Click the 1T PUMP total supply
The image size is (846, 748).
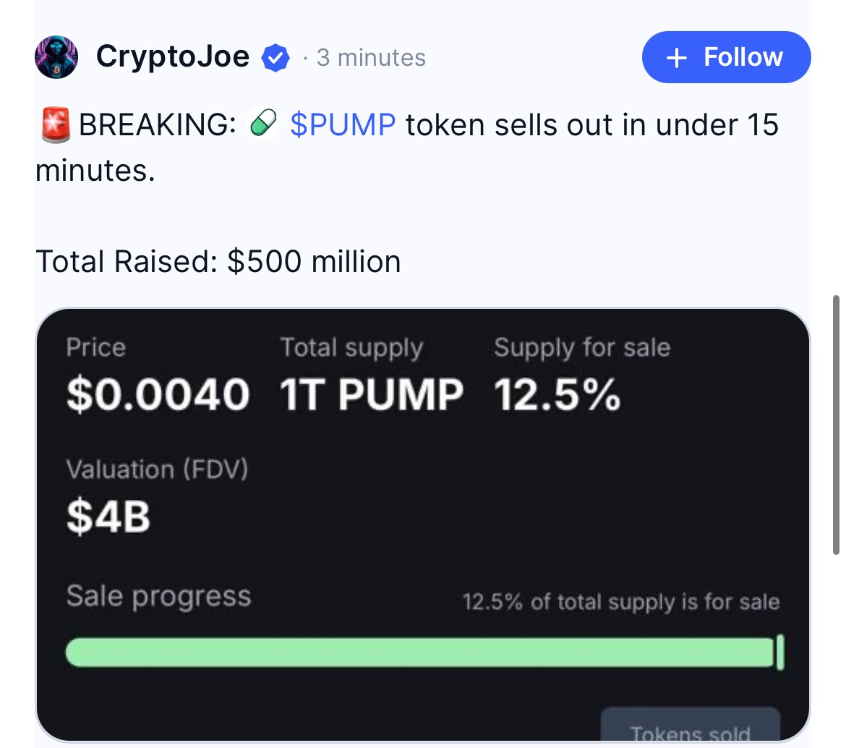371,396
